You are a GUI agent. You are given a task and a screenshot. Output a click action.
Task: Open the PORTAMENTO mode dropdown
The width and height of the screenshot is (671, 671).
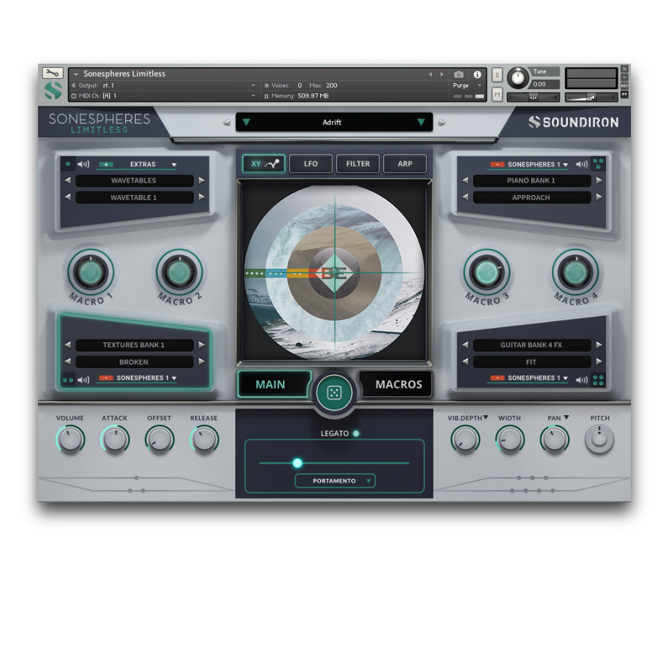click(x=335, y=481)
